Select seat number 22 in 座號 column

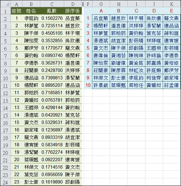click(x=17, y=175)
